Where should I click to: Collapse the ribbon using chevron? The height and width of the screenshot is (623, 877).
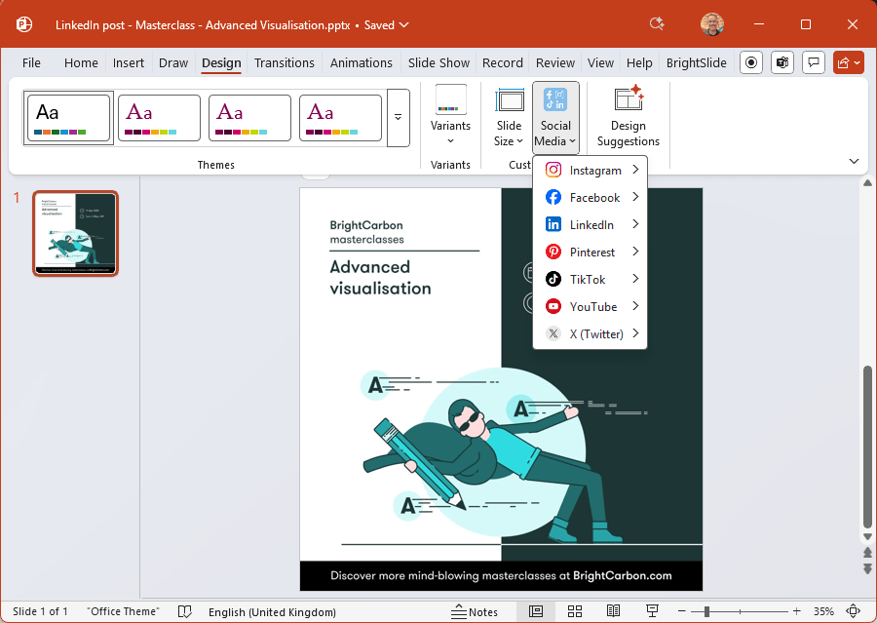tap(854, 161)
